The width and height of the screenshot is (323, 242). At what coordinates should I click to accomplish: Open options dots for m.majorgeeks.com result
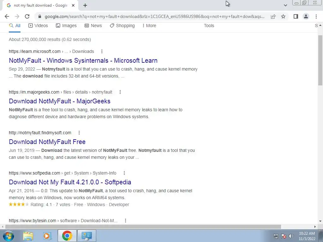pyautogui.click(x=120, y=92)
